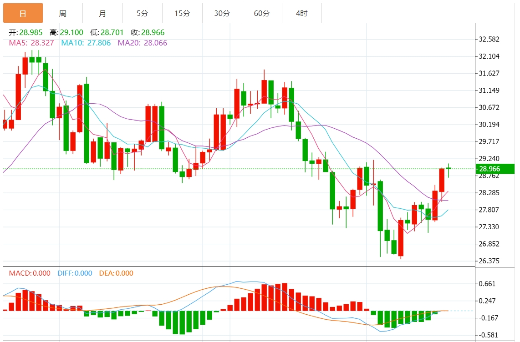Click the high price value 29.100
Viewport: 520px width, 342px height.
coord(71,32)
